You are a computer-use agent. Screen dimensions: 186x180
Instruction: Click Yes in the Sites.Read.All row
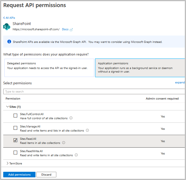pos(163,141)
